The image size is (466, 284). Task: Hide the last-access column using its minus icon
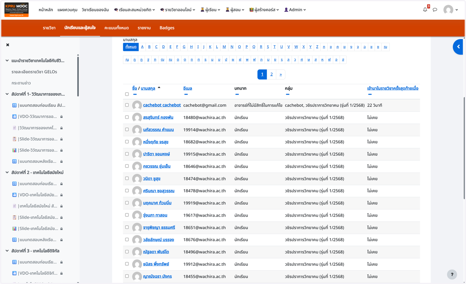point(370,94)
